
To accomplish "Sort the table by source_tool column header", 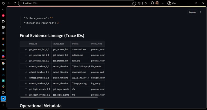I will 61,44.
